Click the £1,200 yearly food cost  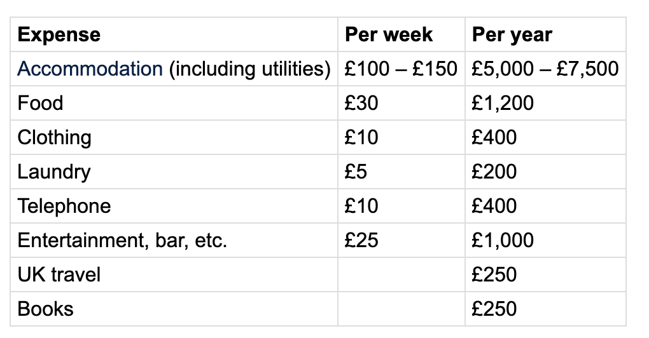(503, 103)
